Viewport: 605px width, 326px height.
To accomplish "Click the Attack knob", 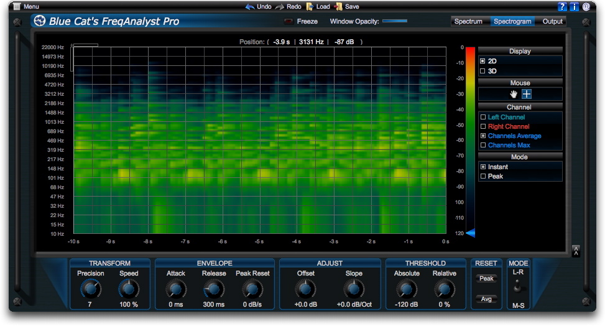I will pos(176,289).
